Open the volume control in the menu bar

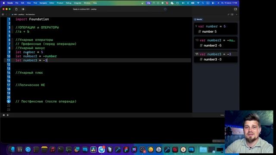tap(183, 3)
